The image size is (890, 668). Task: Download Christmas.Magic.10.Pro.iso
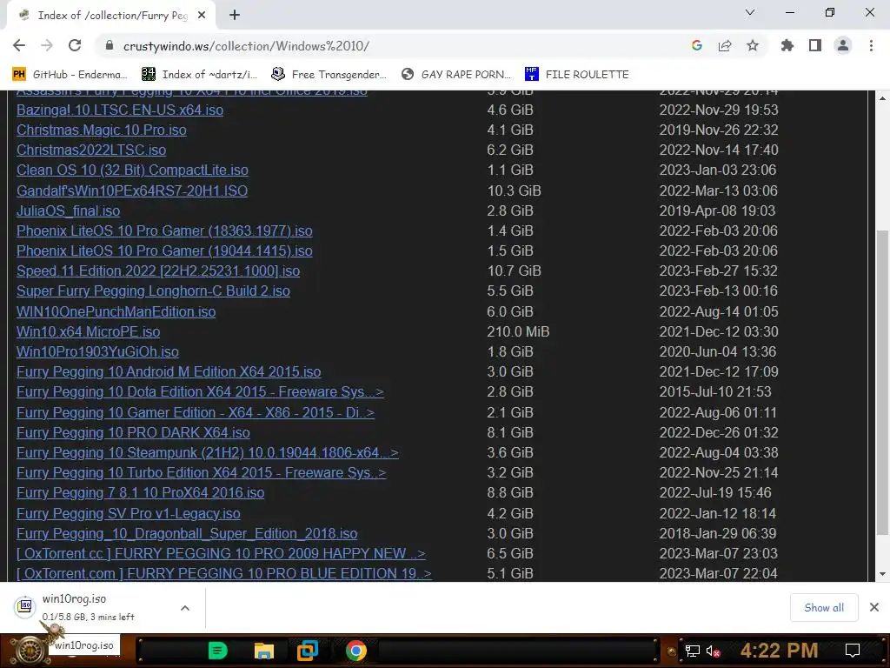click(x=102, y=130)
